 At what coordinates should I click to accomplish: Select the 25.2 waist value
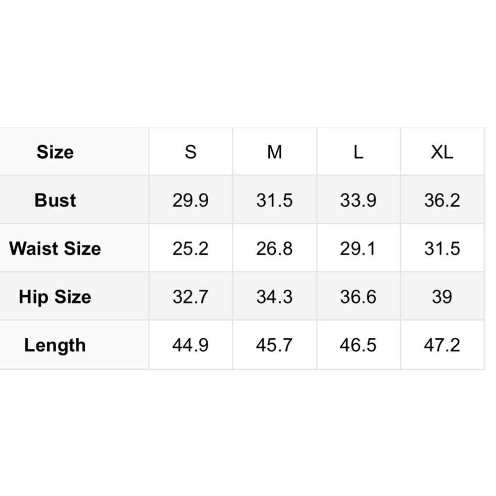(190, 248)
